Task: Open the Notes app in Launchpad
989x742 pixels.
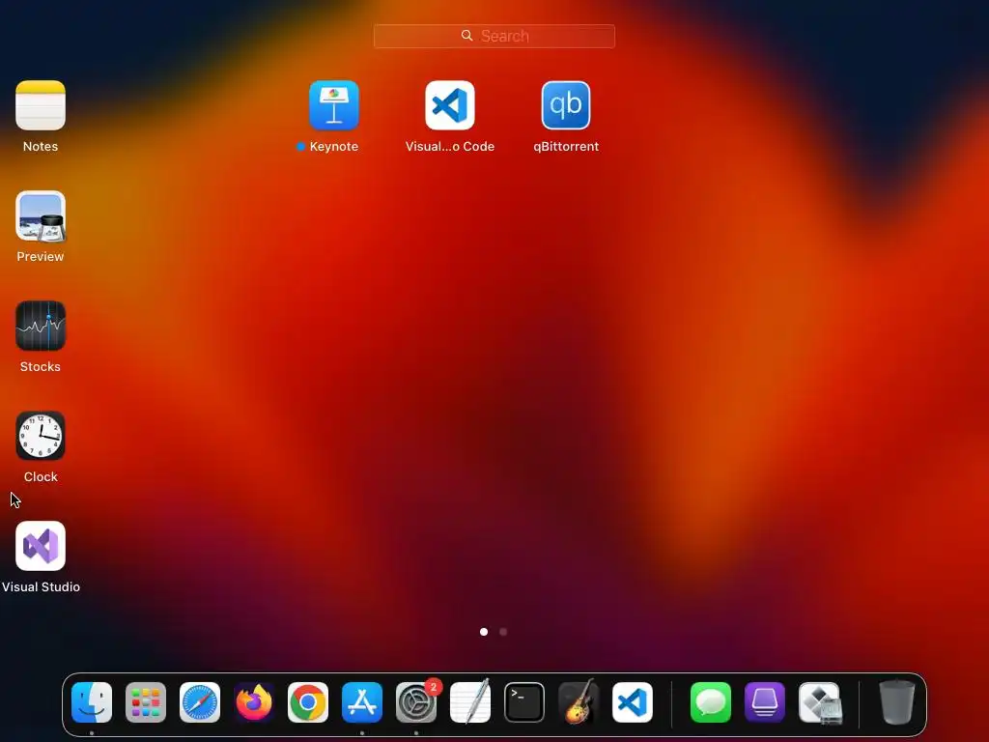Action: pos(41,105)
